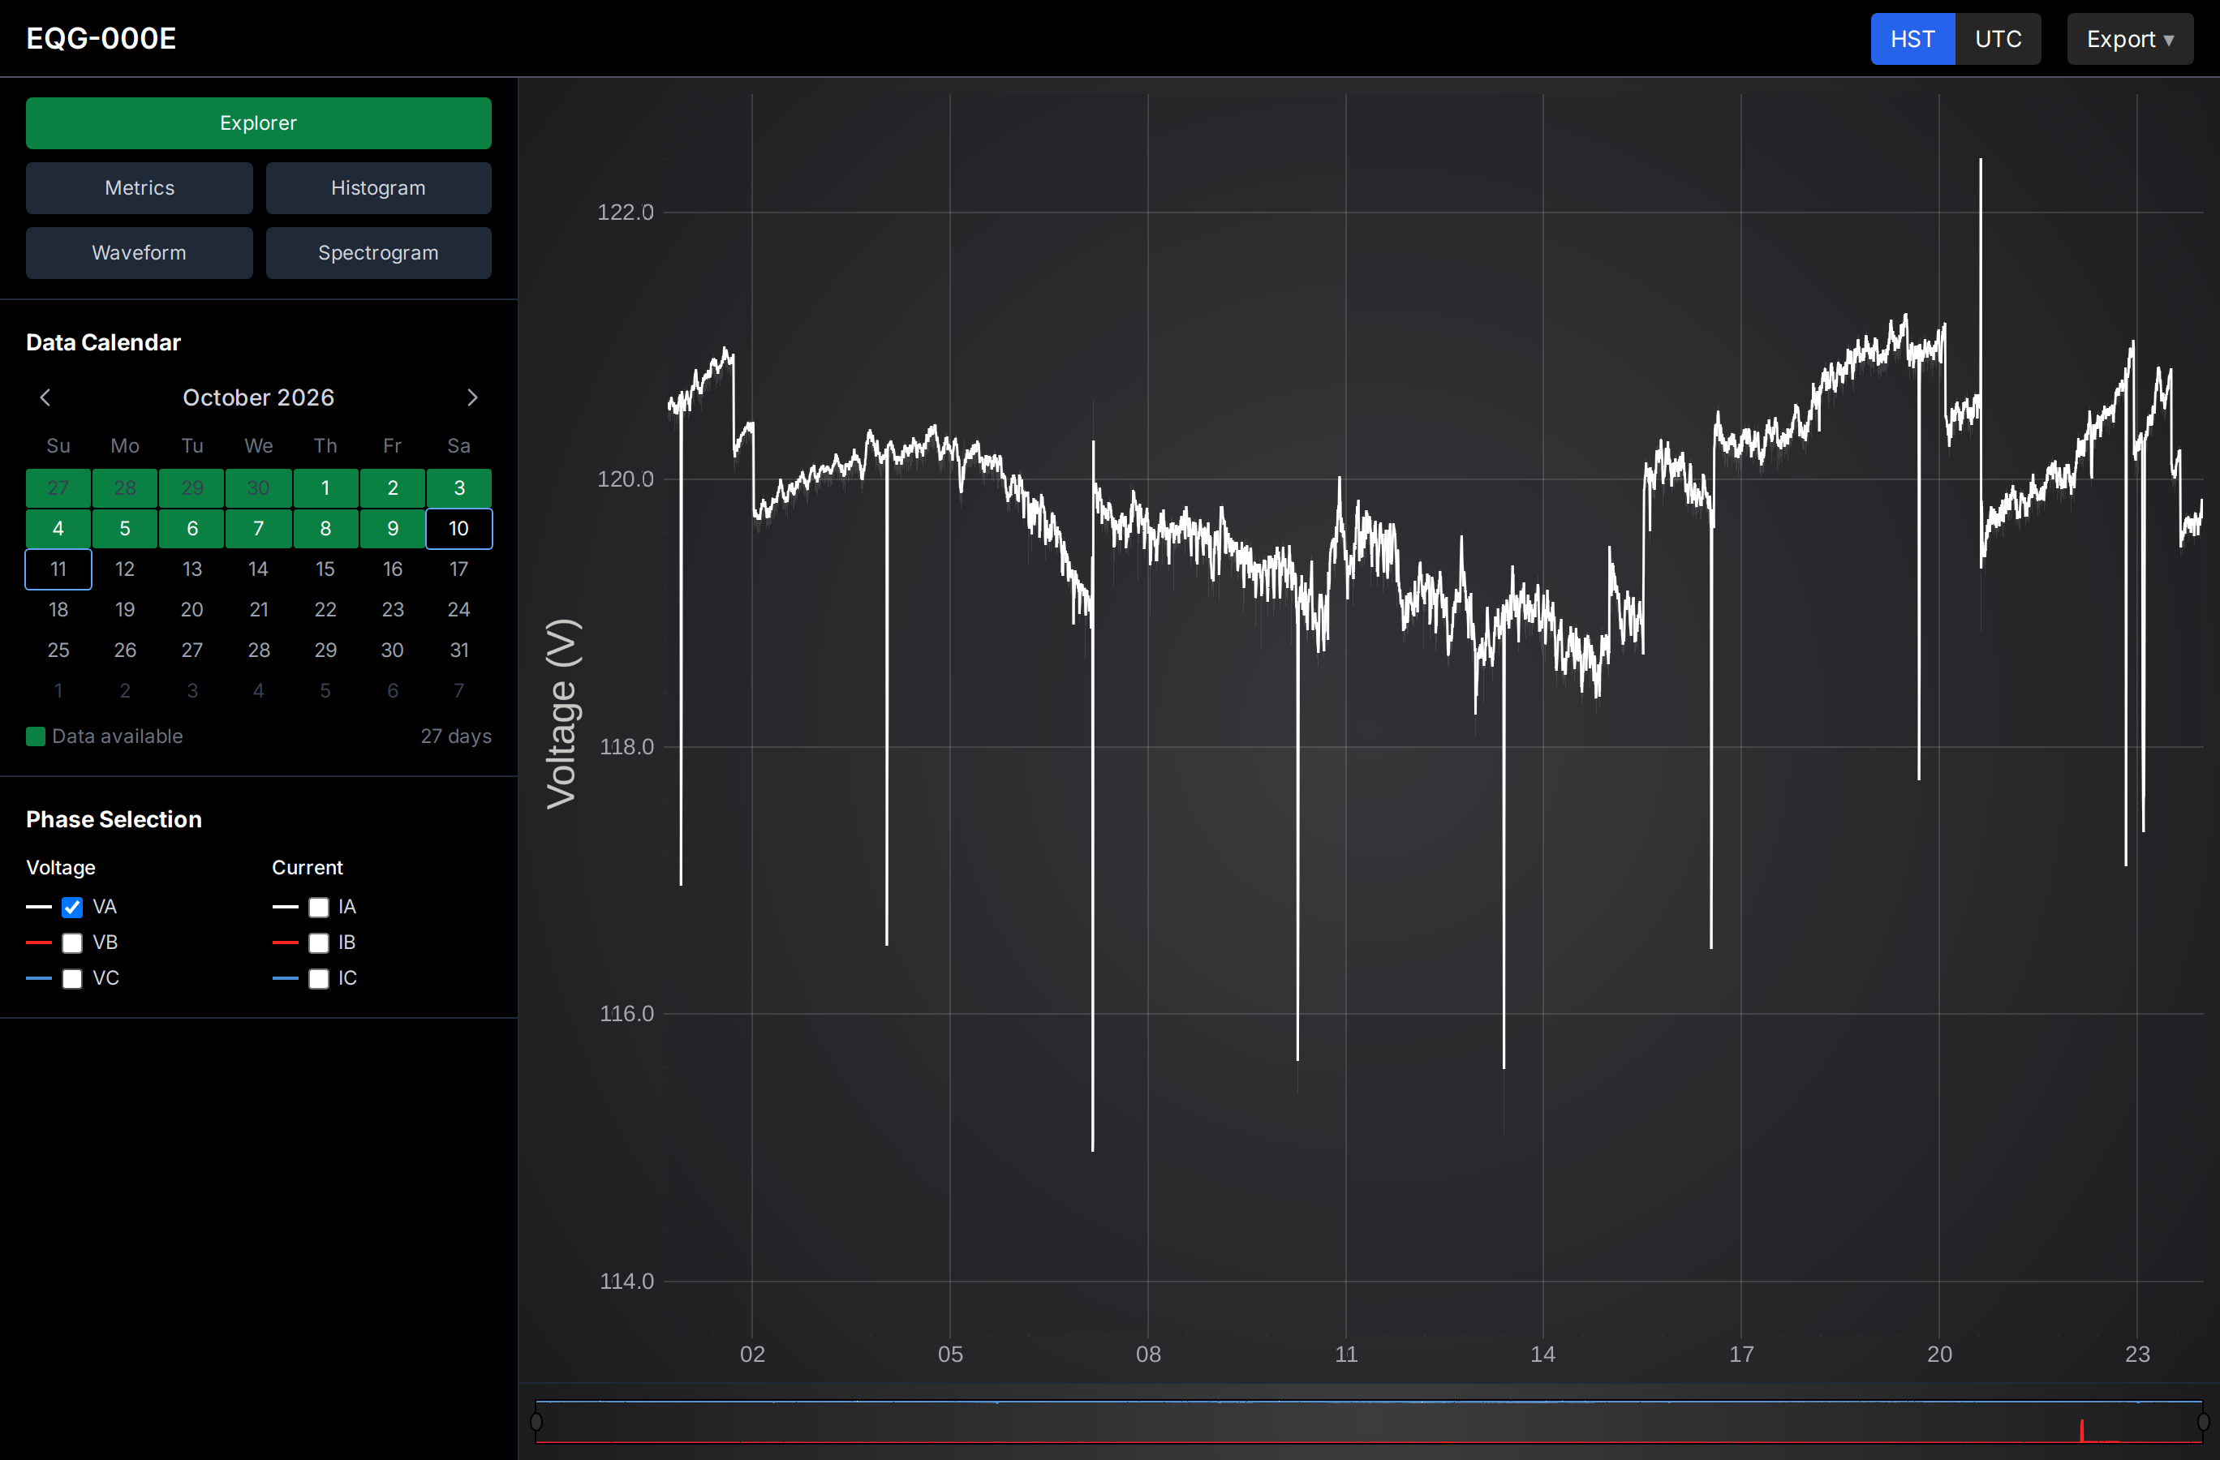Select October 9 in calendar

(393, 529)
